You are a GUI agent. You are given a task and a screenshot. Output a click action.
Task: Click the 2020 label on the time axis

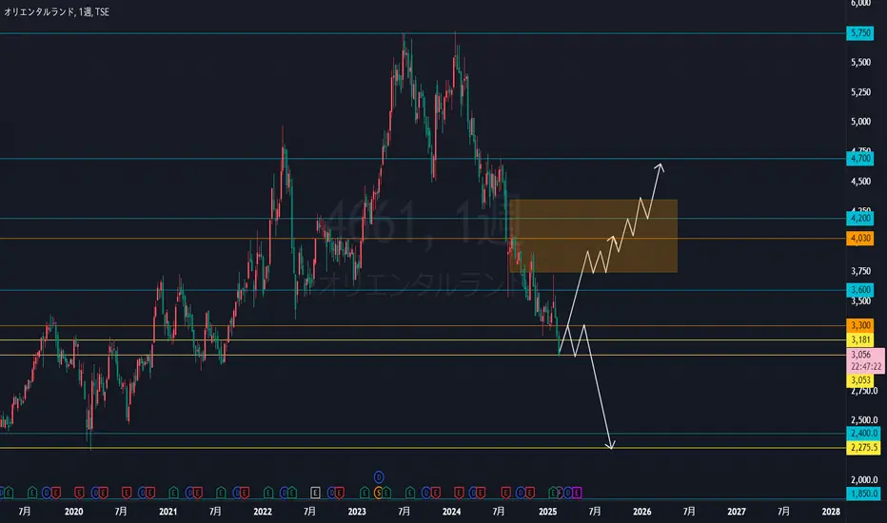(x=73, y=512)
